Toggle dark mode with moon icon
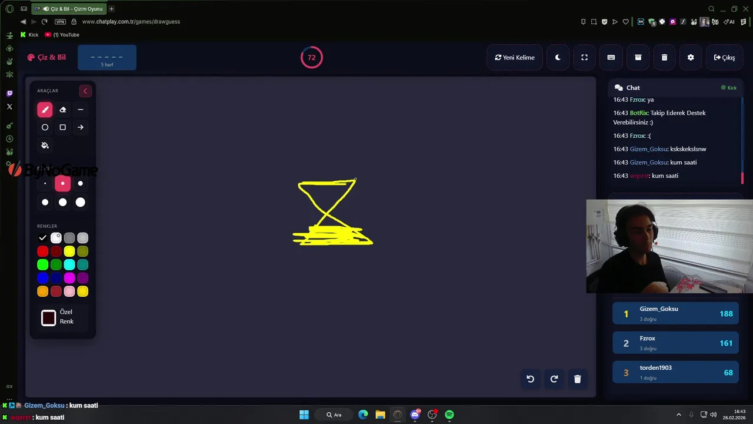753x424 pixels. point(558,57)
